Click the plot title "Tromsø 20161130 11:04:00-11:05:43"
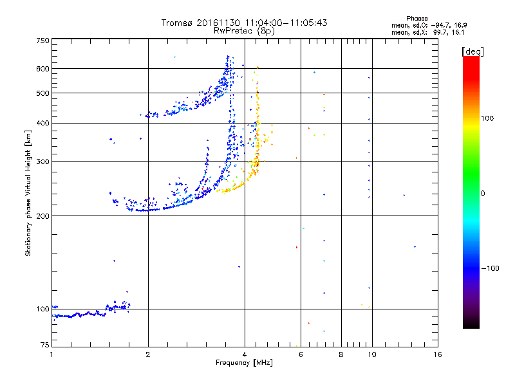The image size is (515, 386). coord(244,23)
